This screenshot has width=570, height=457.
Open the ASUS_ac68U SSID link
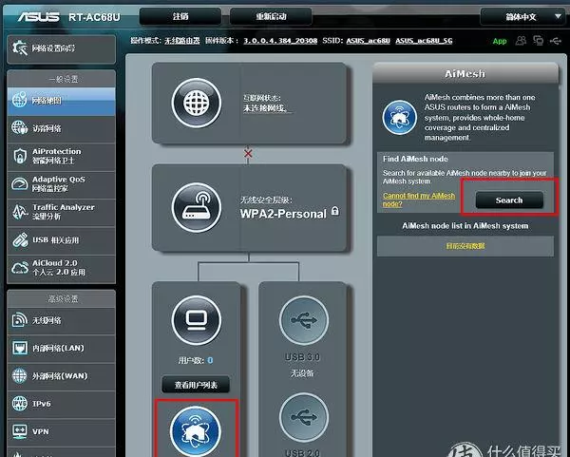click(x=368, y=41)
